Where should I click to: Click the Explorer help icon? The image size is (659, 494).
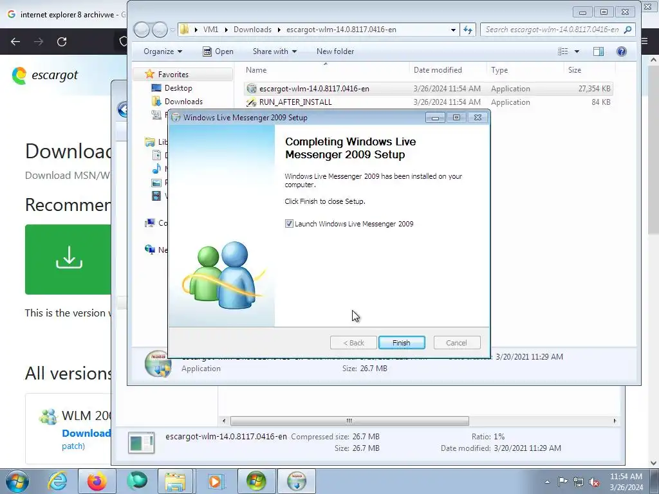tap(621, 51)
